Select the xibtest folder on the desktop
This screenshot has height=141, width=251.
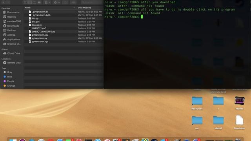[x=218, y=122]
